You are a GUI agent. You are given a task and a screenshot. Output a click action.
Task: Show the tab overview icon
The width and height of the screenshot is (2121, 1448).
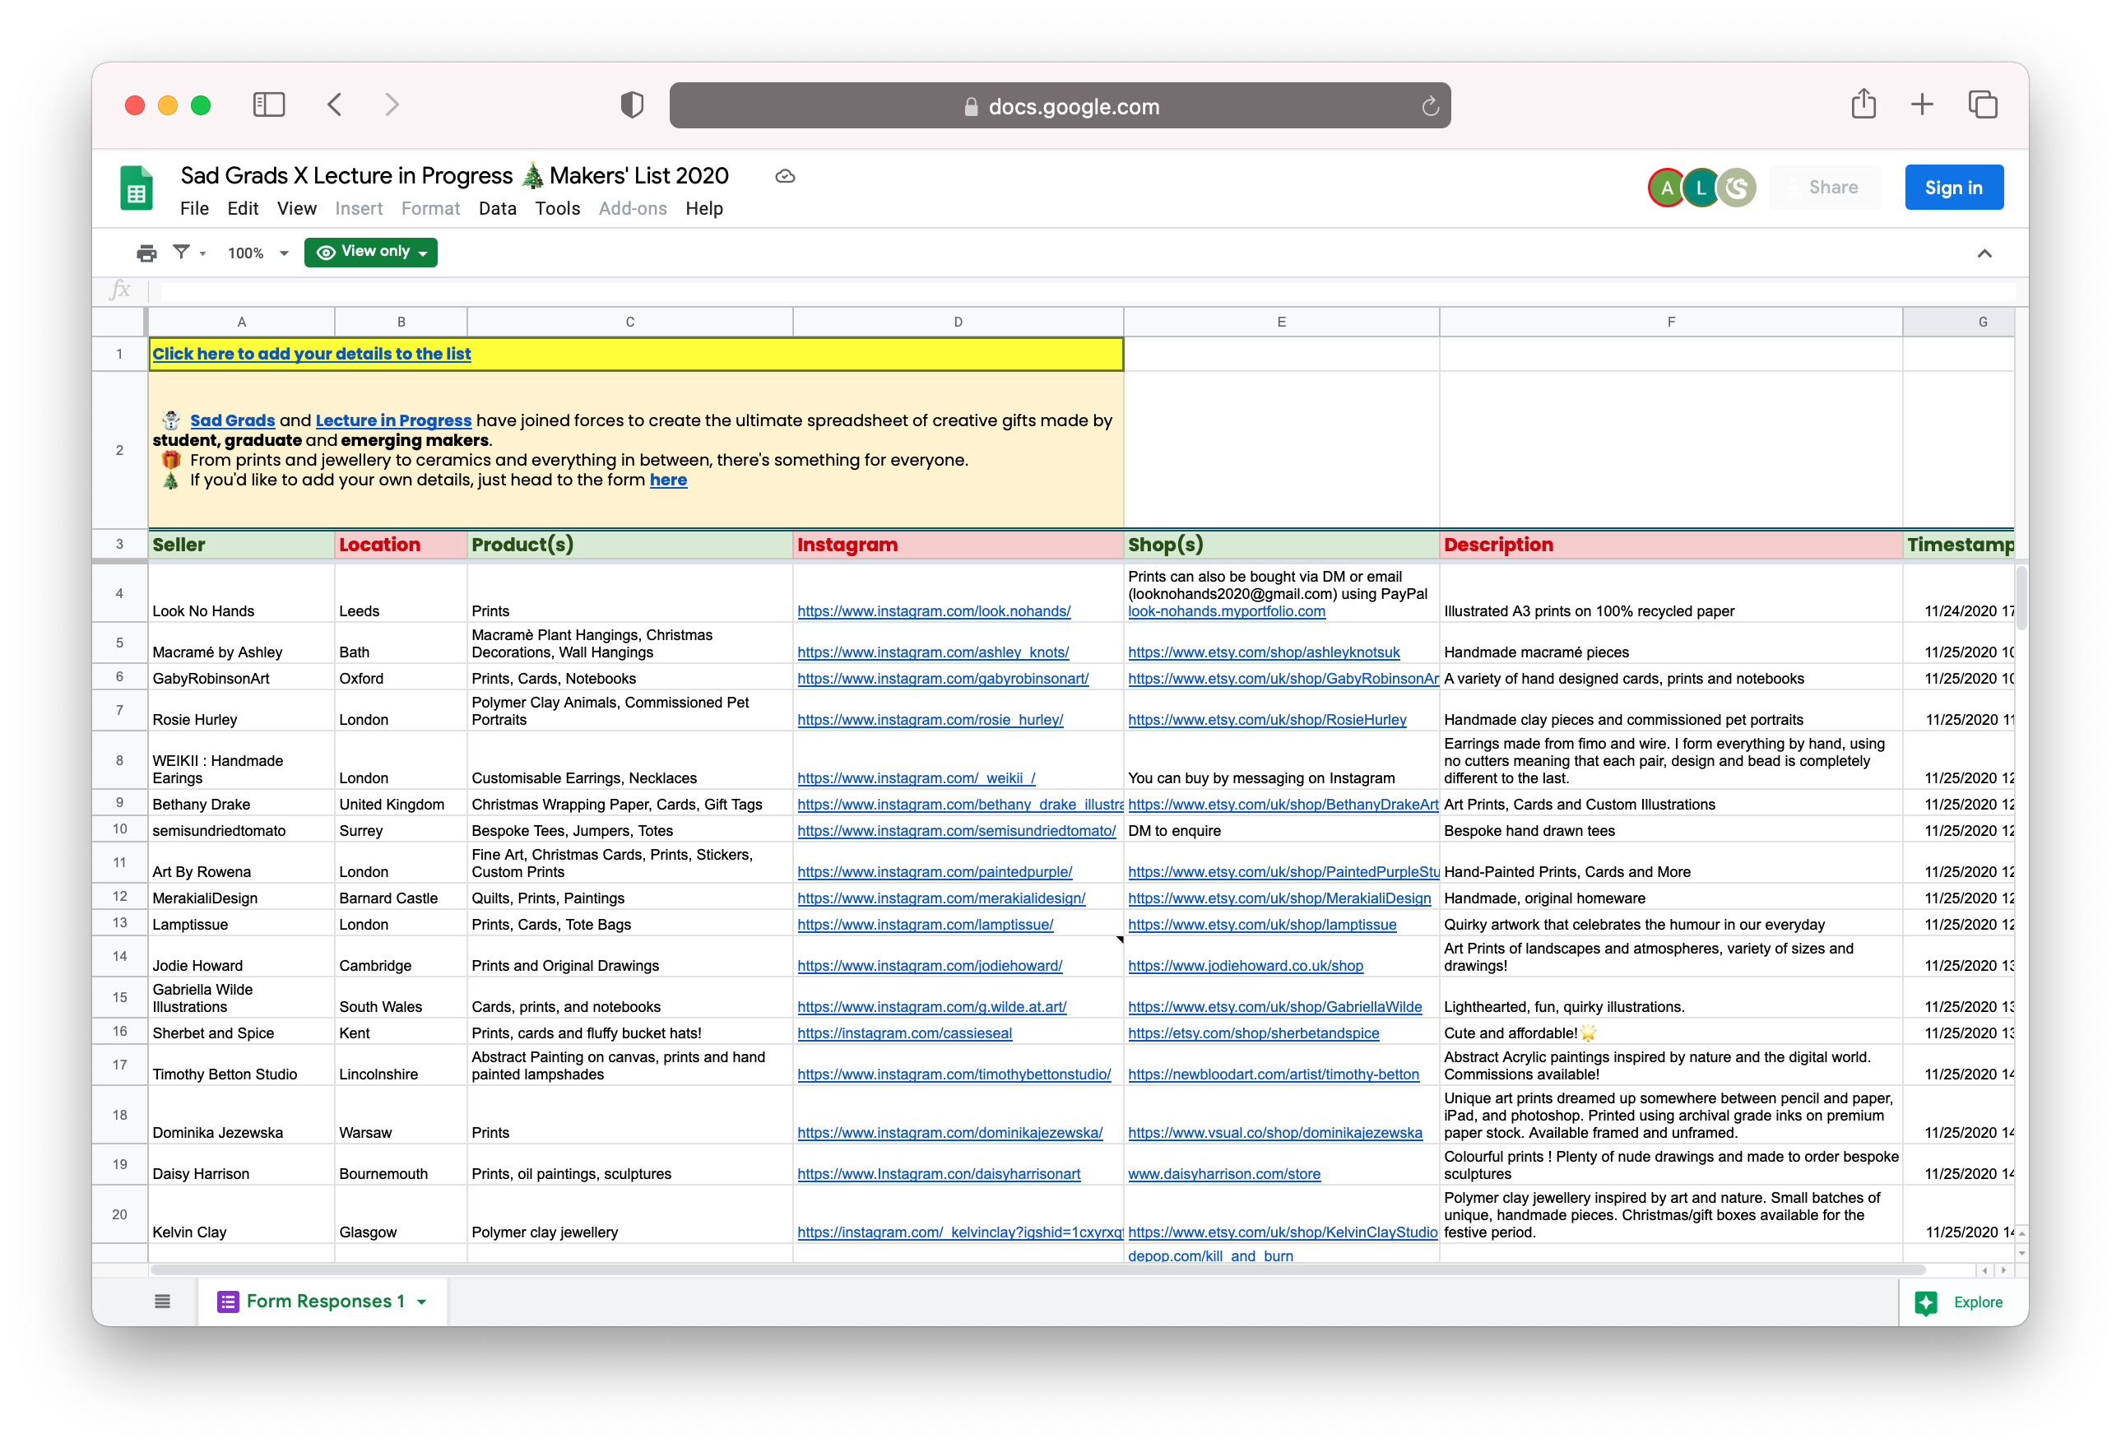pyautogui.click(x=1982, y=105)
